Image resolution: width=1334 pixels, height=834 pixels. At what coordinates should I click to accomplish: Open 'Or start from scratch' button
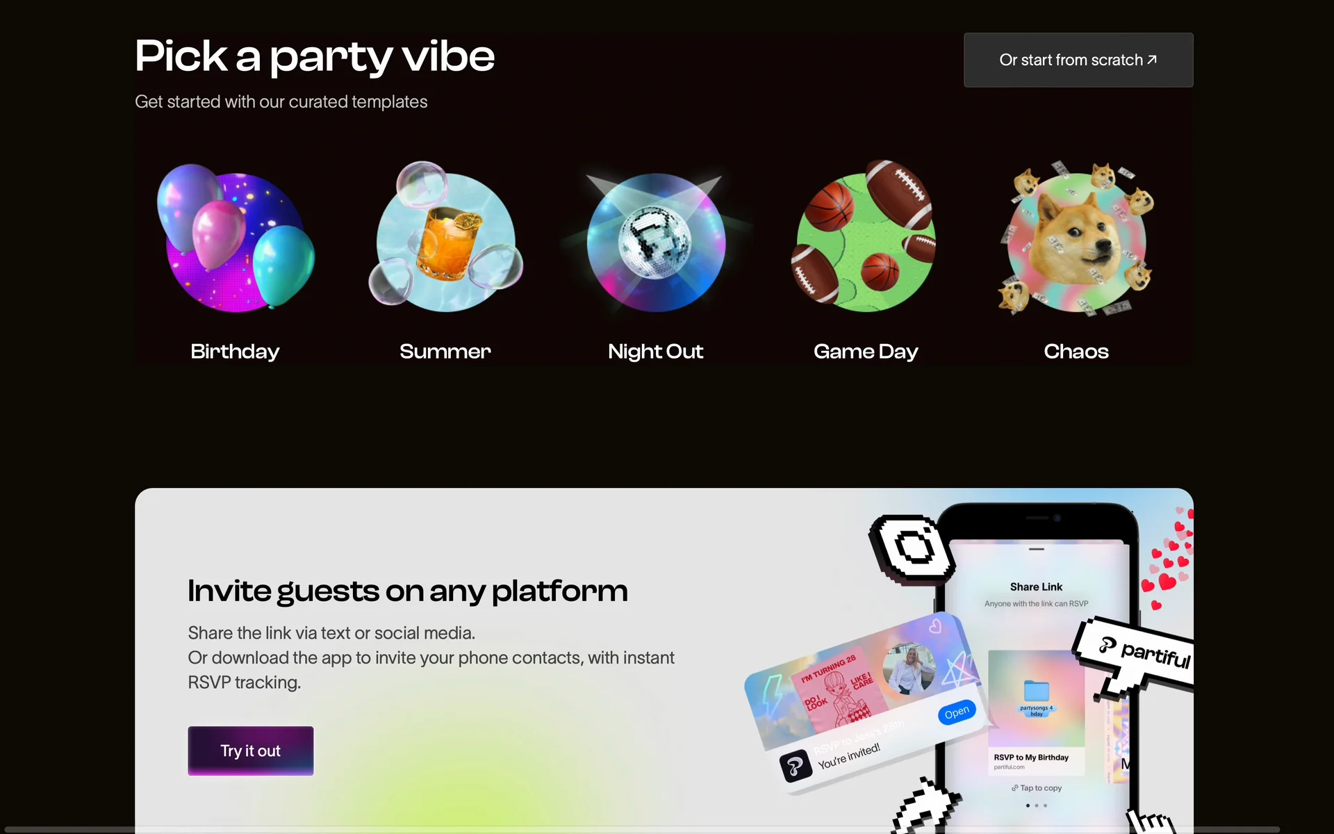(x=1078, y=60)
